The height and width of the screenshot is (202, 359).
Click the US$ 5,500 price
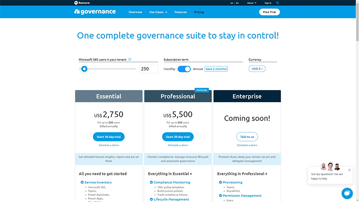178,114
